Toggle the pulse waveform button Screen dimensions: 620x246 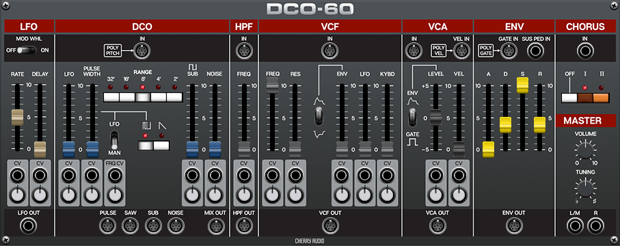(x=146, y=146)
